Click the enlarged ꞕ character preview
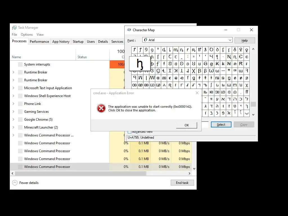The image size is (288, 216). (x=140, y=64)
